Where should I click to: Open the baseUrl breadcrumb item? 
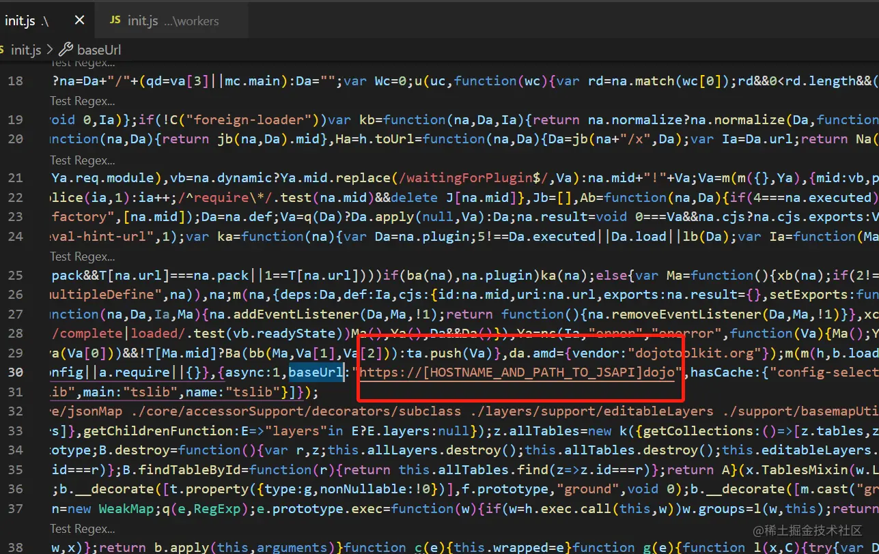[99, 50]
